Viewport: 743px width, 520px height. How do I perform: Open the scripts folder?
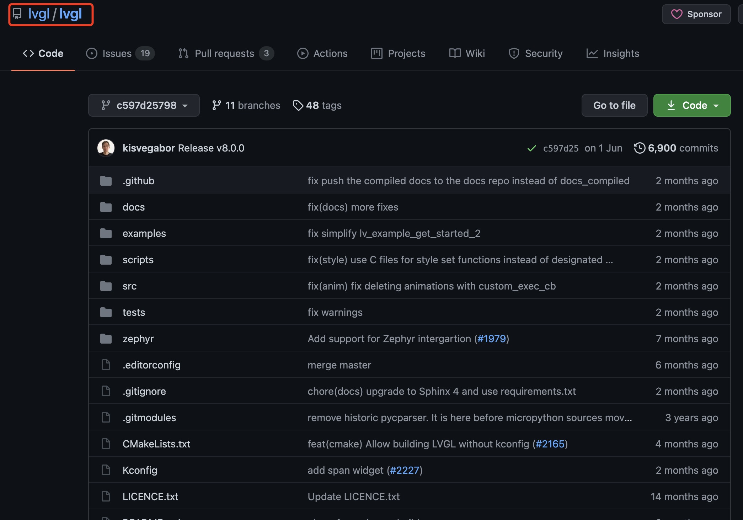click(x=138, y=260)
